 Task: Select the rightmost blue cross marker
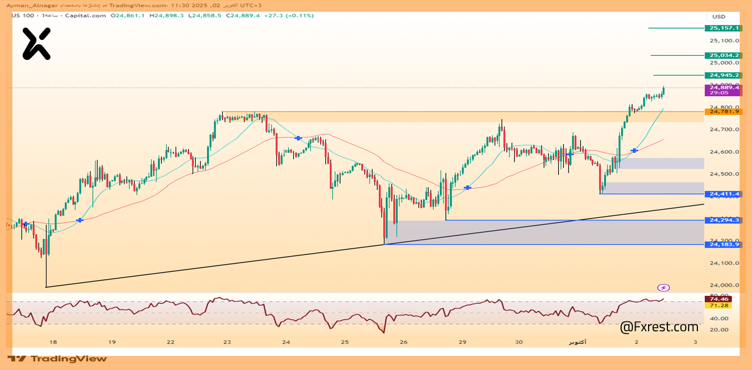634,151
